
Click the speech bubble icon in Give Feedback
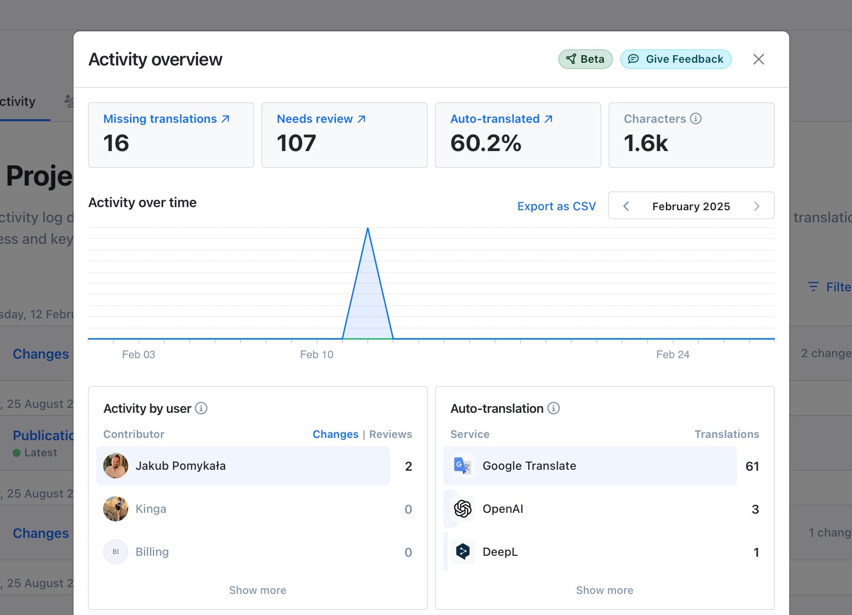pyautogui.click(x=633, y=59)
